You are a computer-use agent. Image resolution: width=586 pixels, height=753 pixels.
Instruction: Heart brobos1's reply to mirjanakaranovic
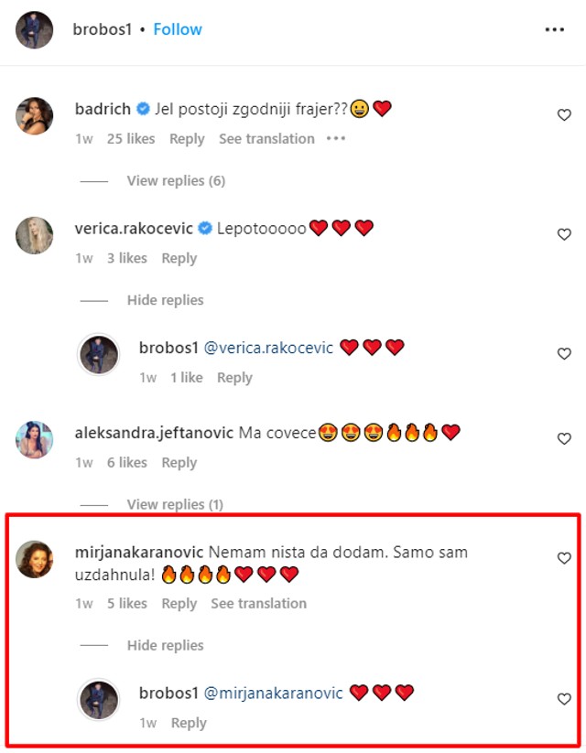564,699
